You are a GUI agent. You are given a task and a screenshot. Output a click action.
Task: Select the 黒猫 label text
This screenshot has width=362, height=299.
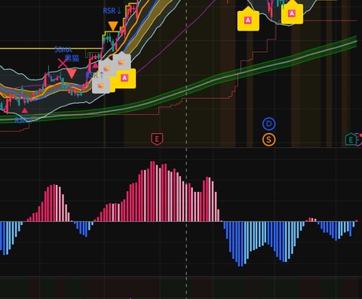(72, 58)
